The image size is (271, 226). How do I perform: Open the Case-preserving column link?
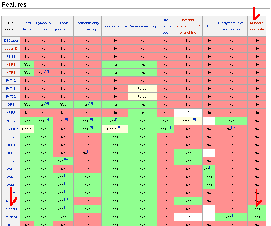(x=142, y=26)
